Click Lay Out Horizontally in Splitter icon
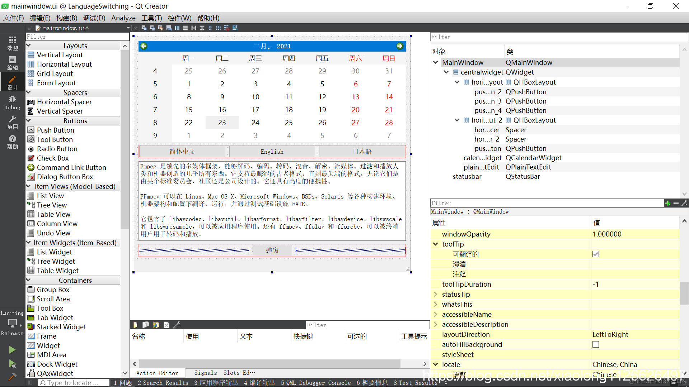Image resolution: width=689 pixels, height=387 pixels. click(193, 28)
